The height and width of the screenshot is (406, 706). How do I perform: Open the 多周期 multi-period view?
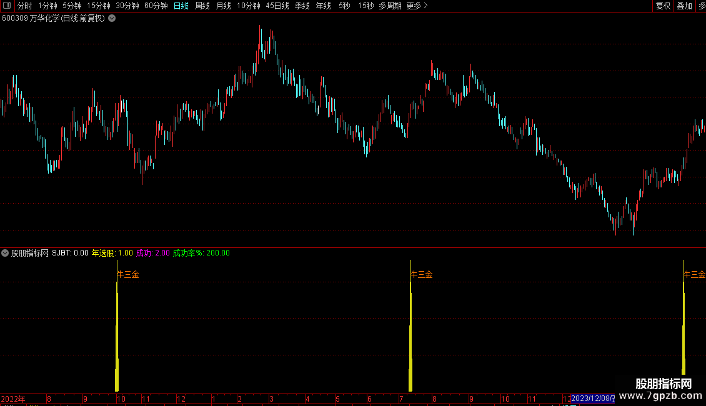coord(390,6)
